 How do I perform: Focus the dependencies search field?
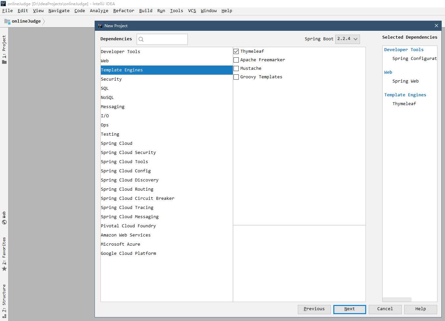162,39
